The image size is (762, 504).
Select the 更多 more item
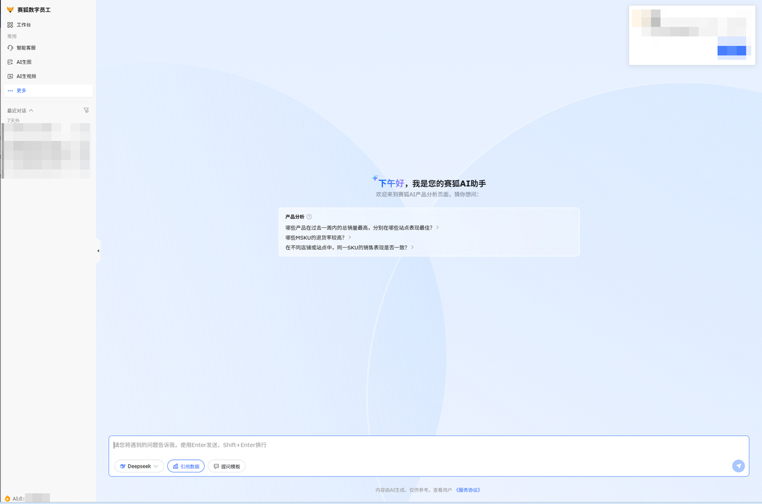pyautogui.click(x=48, y=90)
